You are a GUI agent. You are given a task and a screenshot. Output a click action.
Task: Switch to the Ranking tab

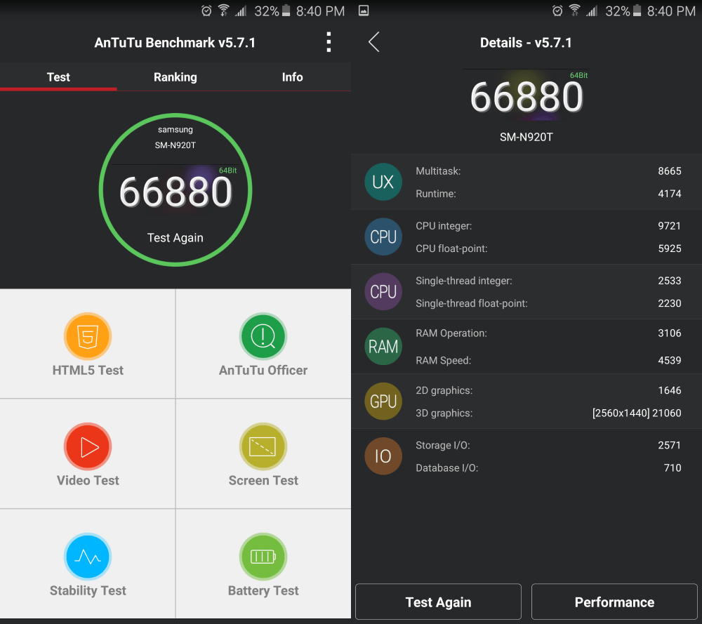pos(175,77)
